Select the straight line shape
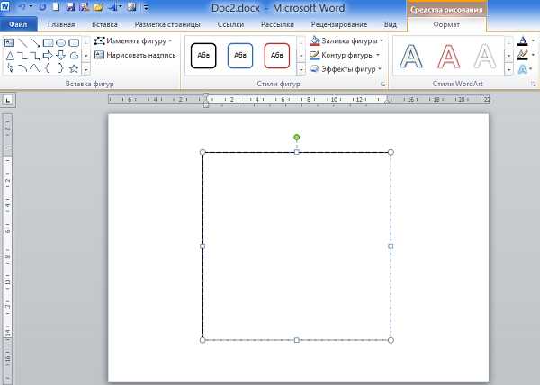 [22, 42]
